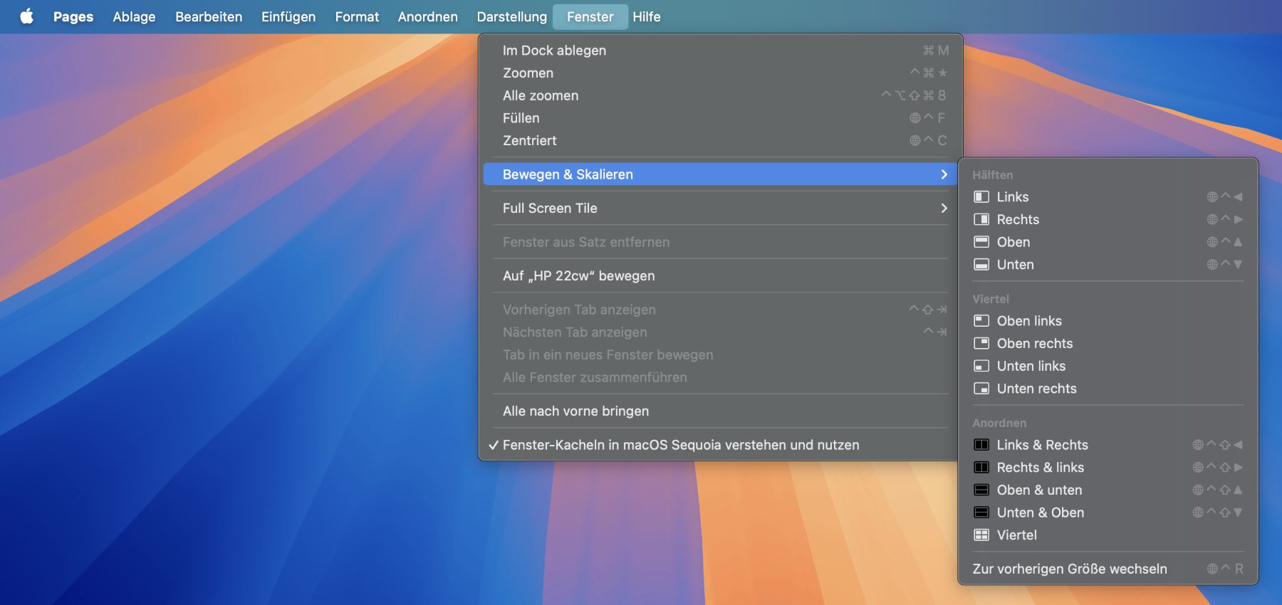Click the left half tiling icon
1282x605 pixels.
tap(981, 197)
